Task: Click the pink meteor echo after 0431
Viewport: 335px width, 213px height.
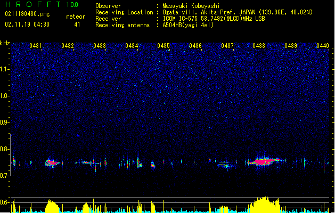Action: pos(52,163)
